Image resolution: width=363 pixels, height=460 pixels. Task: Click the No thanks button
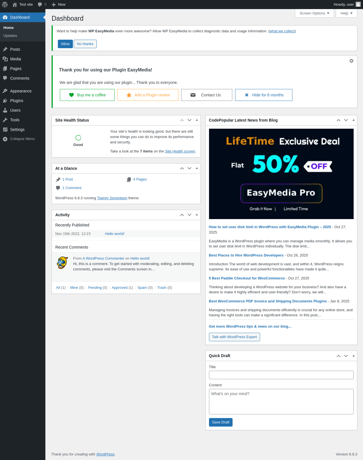coord(85,44)
